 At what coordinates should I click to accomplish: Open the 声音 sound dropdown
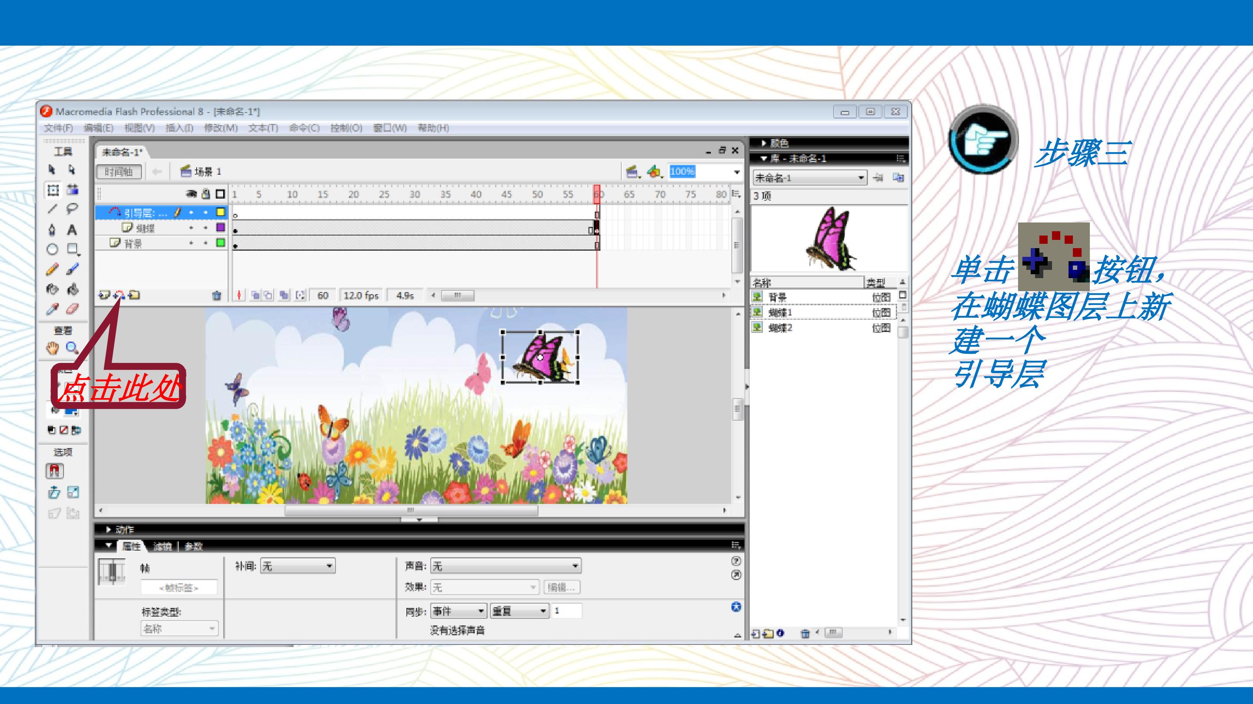point(506,566)
